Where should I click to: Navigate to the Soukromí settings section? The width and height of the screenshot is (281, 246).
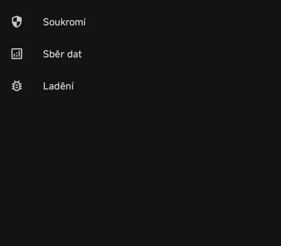point(64,22)
